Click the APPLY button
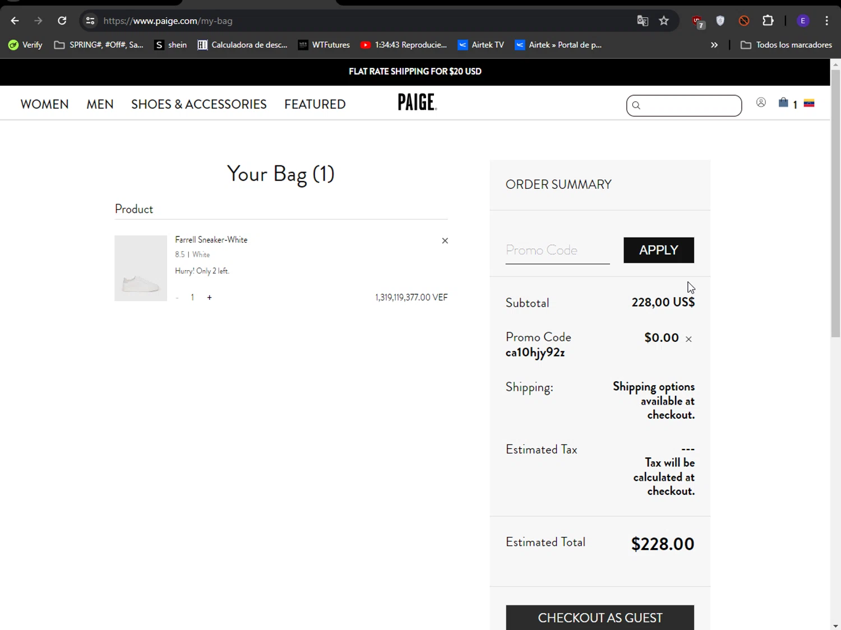This screenshot has width=841, height=630. 659,250
